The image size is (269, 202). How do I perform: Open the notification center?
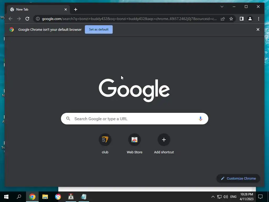(x=260, y=197)
